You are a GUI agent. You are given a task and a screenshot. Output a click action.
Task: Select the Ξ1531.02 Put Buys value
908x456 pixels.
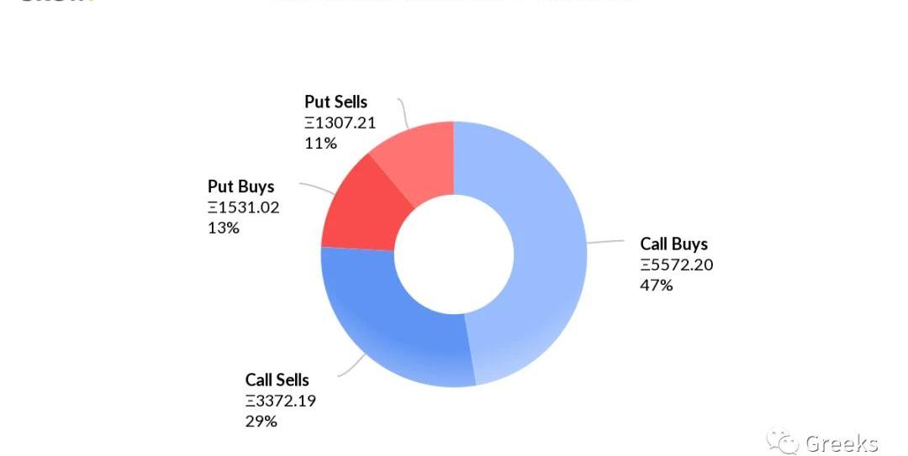243,207
